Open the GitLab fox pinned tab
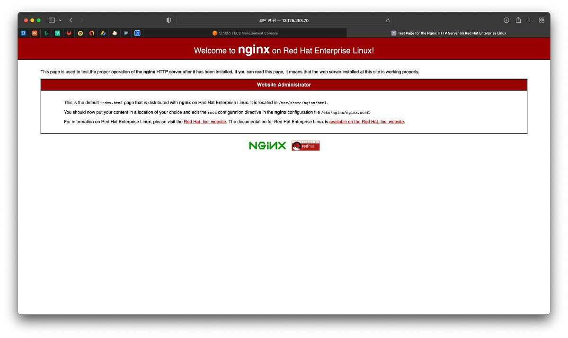The height and width of the screenshot is (338, 568). coord(69,33)
